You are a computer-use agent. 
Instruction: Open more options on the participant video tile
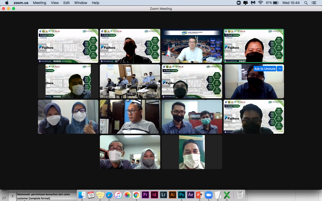click(280, 69)
